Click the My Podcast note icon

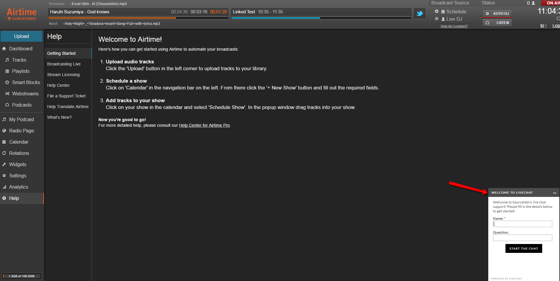(4, 119)
